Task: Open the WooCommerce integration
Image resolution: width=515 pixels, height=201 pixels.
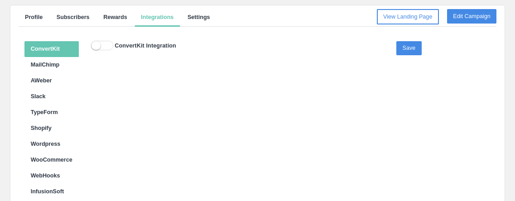Action: coord(52,160)
